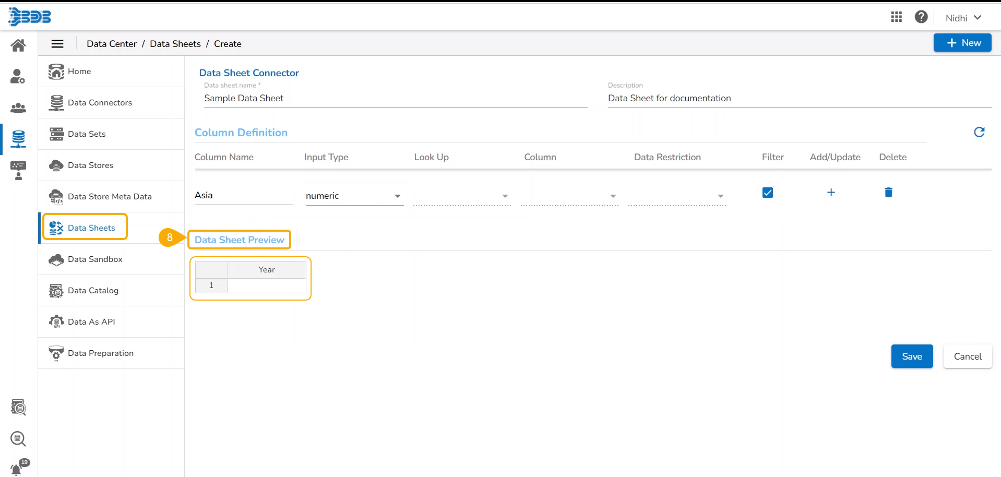Viewport: 1001px width, 477px height.
Task: Select Data Connectors in the sidebar
Action: 100,103
